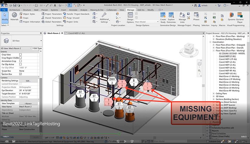Expand the 3D Views node
The height and width of the screenshot is (144, 250).
click(214, 96)
